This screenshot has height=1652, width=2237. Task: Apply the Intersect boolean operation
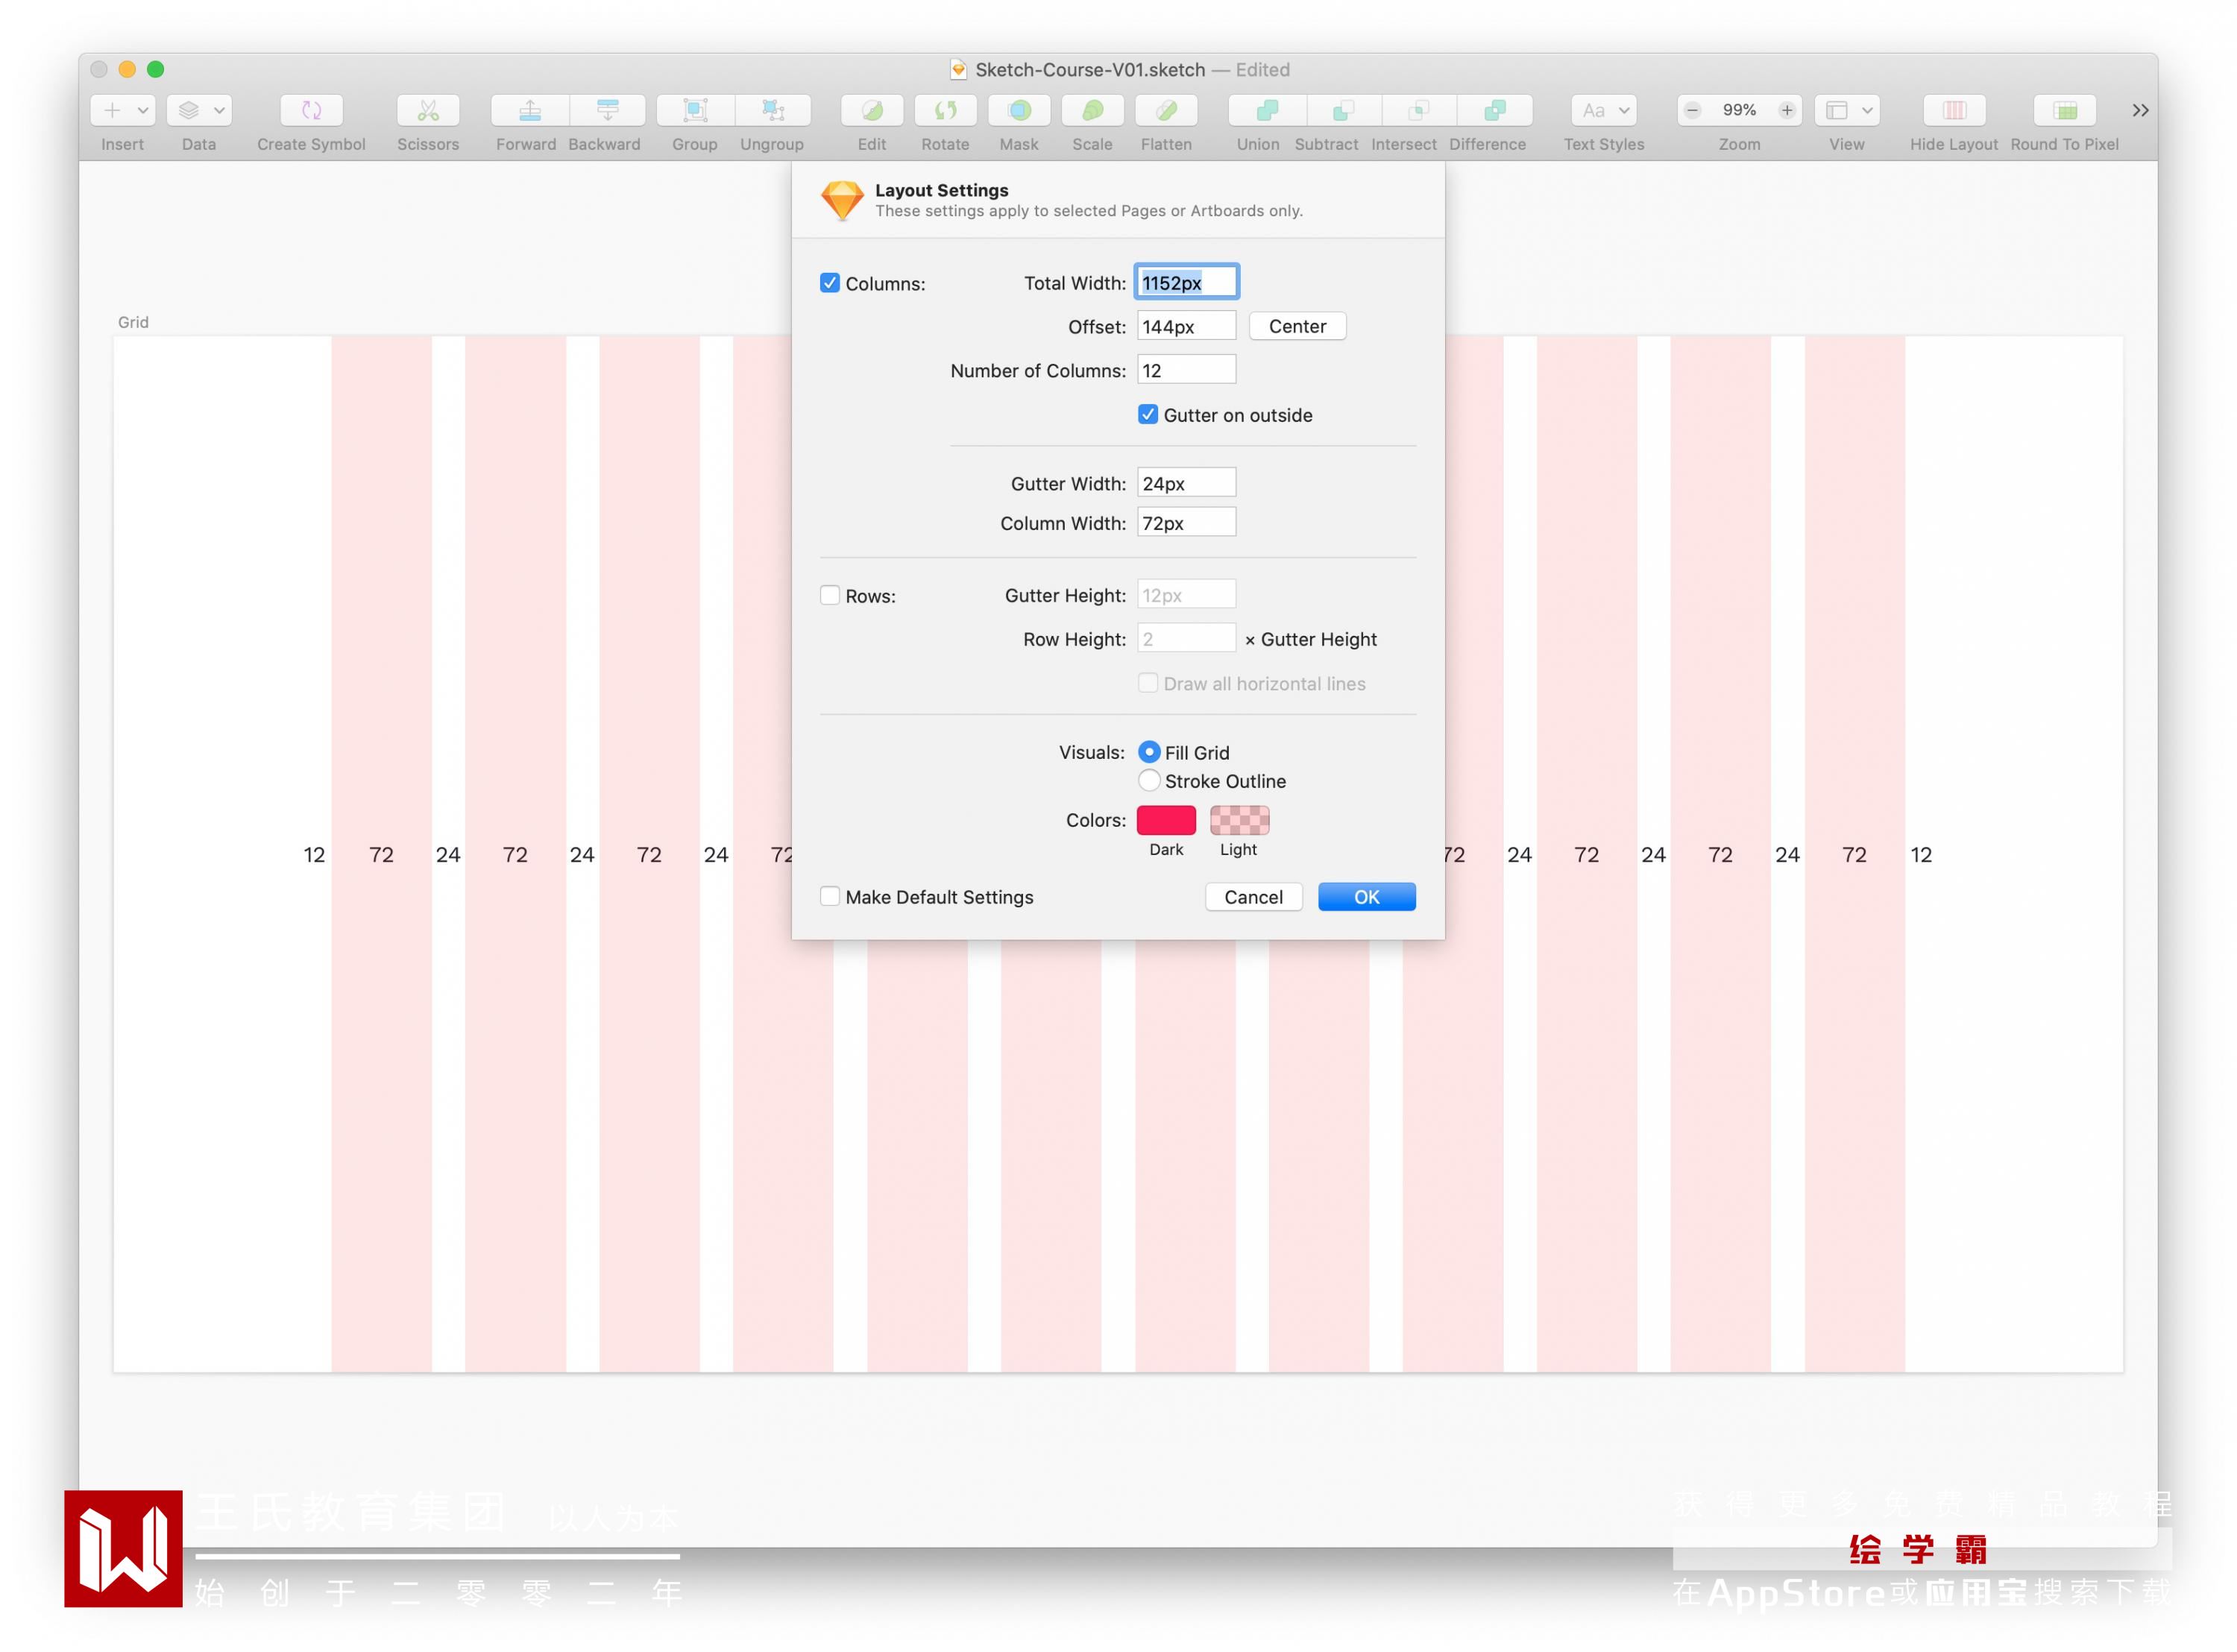[1419, 110]
